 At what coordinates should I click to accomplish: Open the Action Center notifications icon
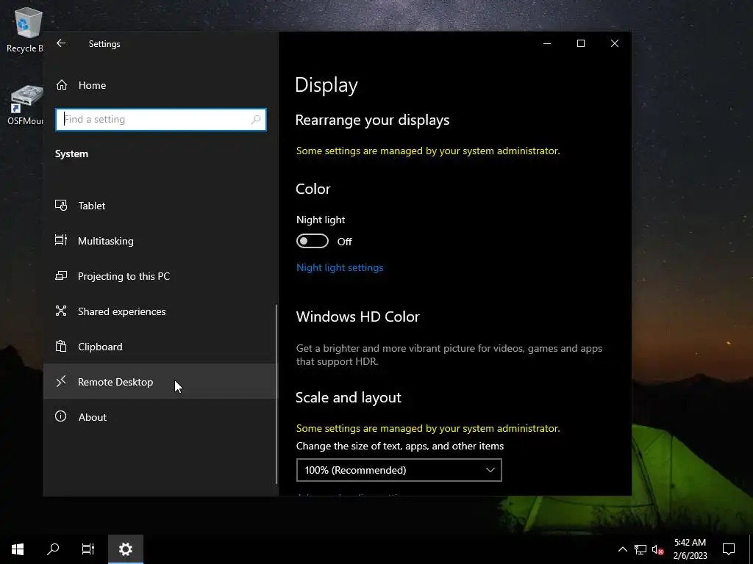[729, 549]
